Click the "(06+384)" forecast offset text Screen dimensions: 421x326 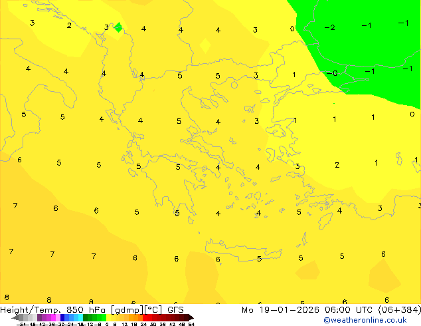point(397,310)
